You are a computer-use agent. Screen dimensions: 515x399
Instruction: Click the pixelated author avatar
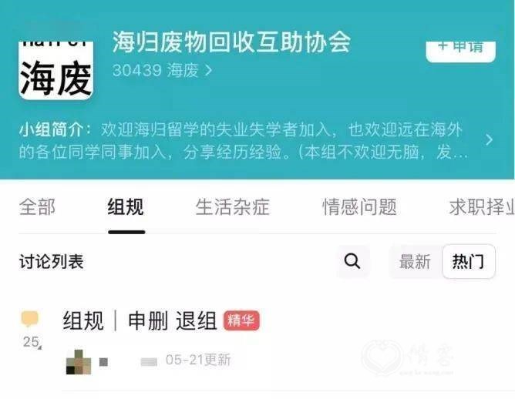click(79, 362)
